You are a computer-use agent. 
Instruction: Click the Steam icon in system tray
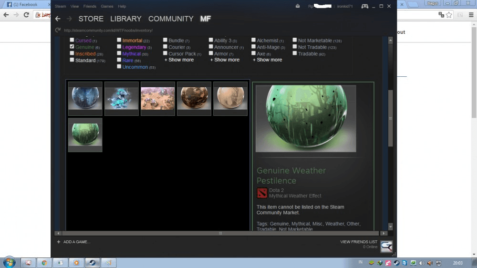tap(396, 263)
